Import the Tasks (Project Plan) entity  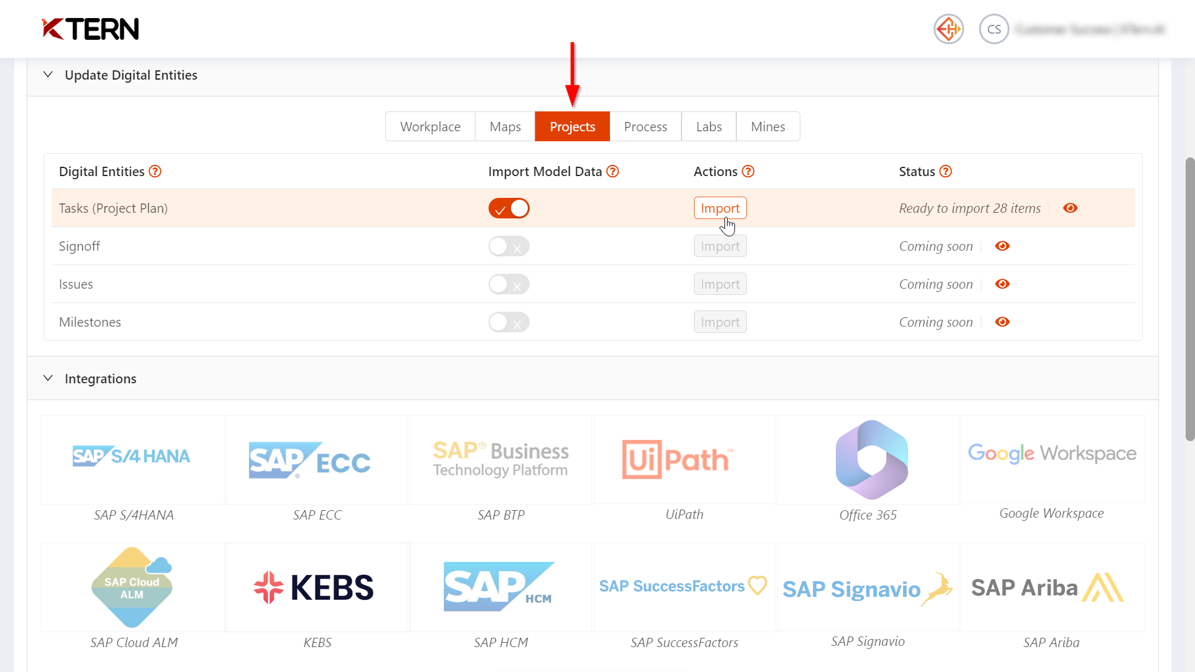pyautogui.click(x=720, y=208)
